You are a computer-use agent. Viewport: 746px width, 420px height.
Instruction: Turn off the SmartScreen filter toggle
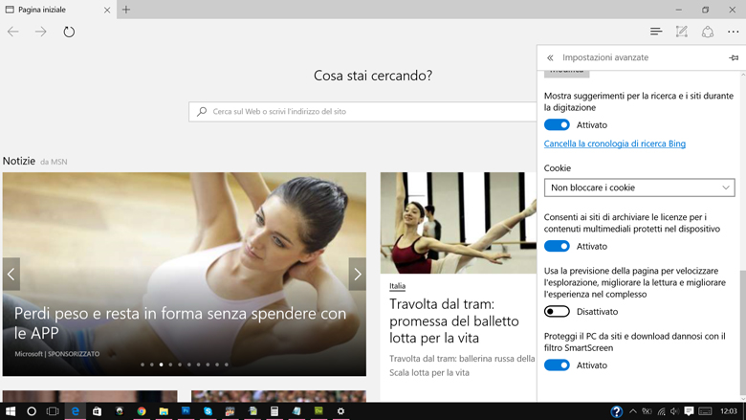click(x=557, y=365)
